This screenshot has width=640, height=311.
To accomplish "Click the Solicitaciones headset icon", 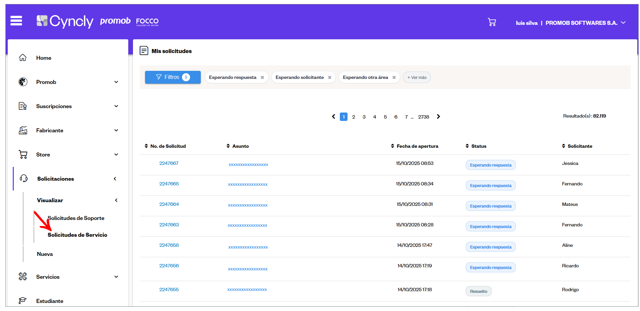I will [x=24, y=179].
